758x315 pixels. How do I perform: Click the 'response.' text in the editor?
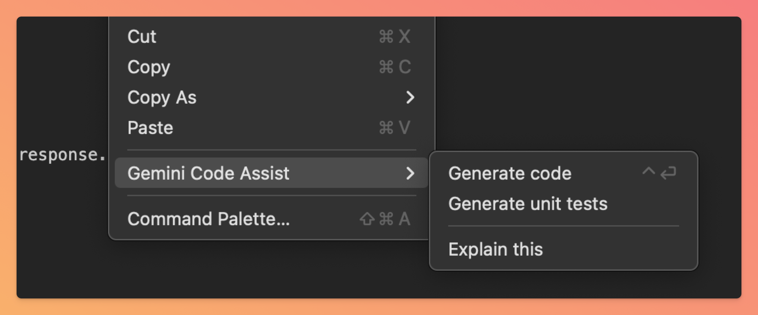click(x=63, y=155)
